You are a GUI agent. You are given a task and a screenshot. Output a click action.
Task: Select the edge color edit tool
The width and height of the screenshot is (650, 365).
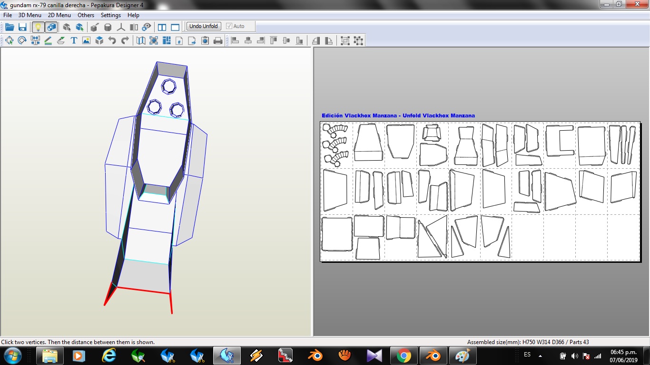61,40
